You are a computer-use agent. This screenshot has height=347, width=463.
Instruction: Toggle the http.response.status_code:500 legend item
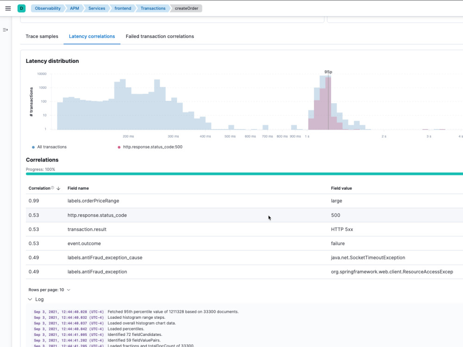(x=150, y=147)
